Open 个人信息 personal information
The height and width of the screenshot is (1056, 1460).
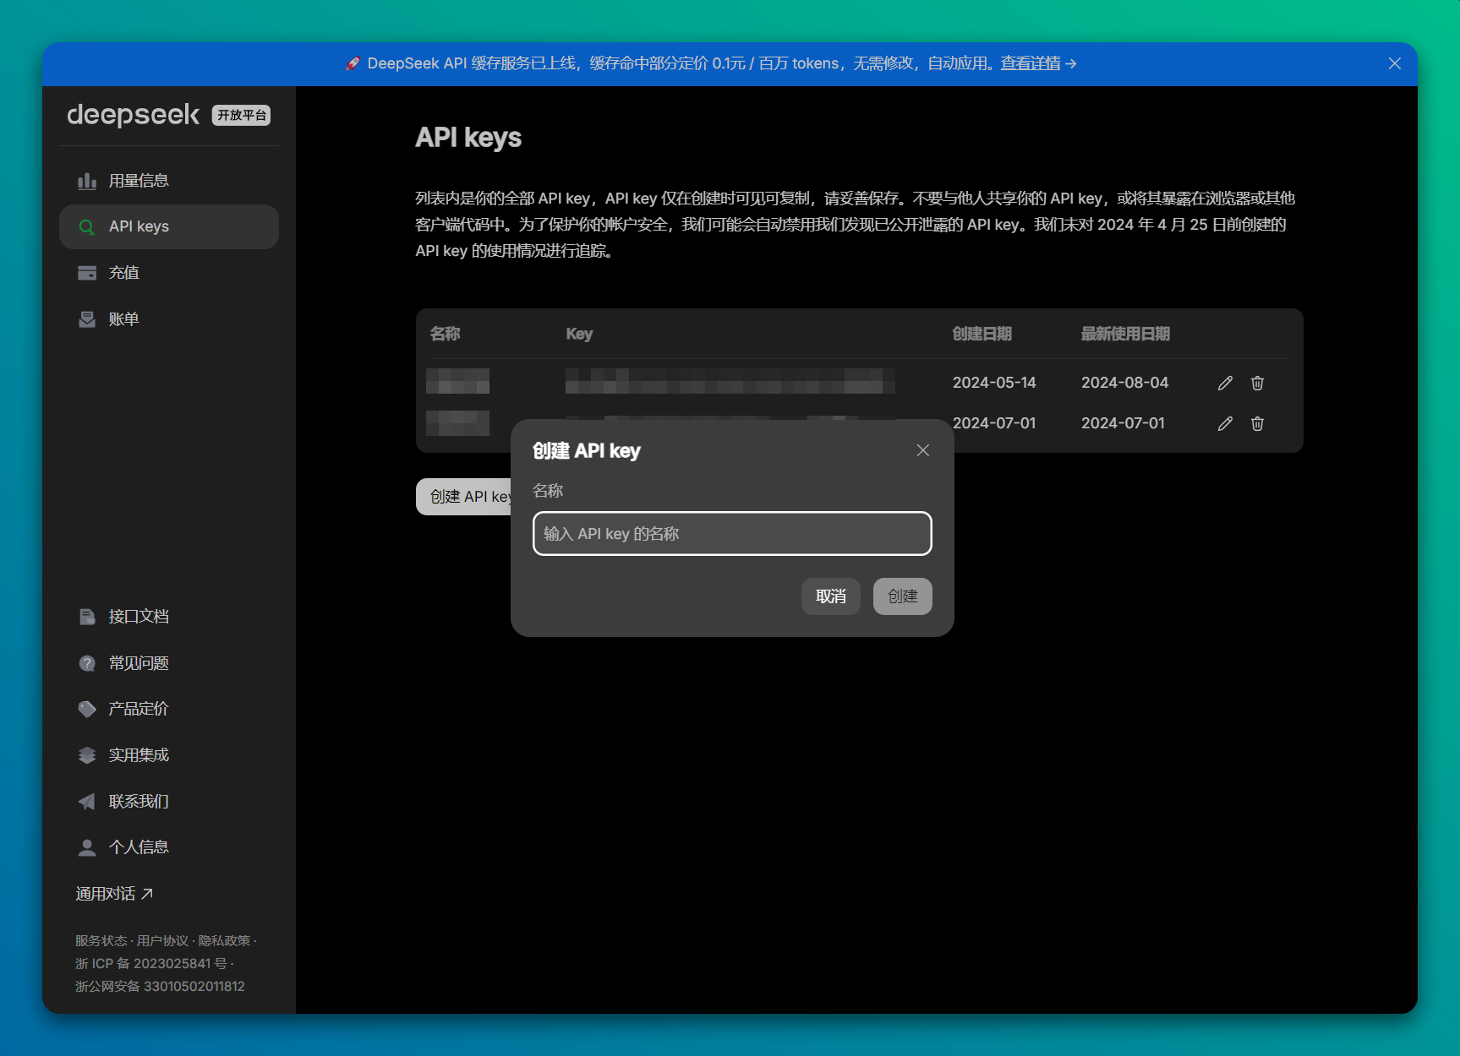[139, 846]
